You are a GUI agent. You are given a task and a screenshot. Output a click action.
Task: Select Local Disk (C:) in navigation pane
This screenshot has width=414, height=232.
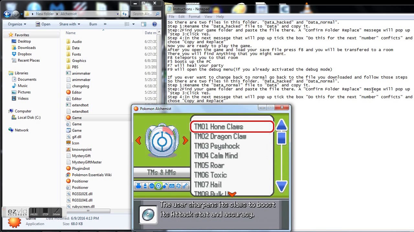[x=29, y=118]
